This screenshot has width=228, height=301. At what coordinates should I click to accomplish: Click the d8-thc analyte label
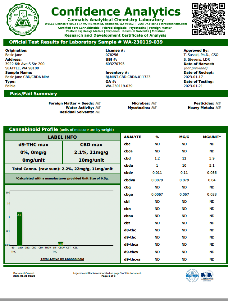point(130,230)
